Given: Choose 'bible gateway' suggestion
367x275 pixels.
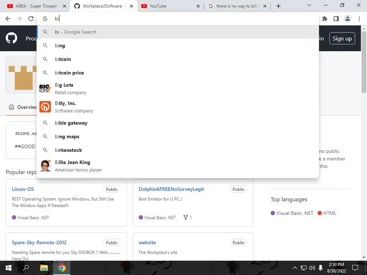Looking at the screenshot, I should coord(178,123).
